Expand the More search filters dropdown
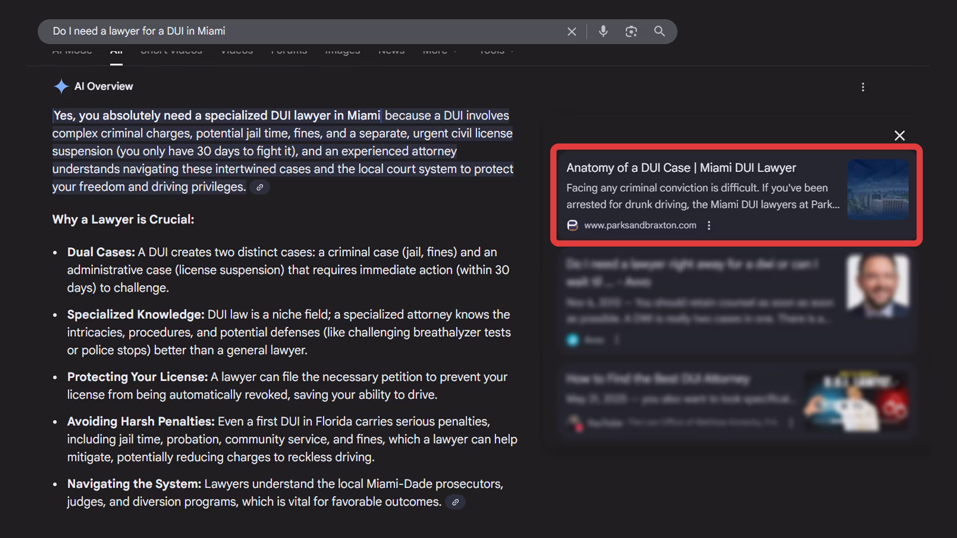Screen dimensions: 957x538 439,52
